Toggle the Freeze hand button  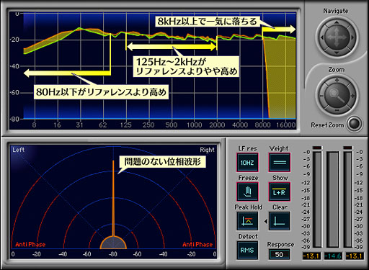point(247,192)
